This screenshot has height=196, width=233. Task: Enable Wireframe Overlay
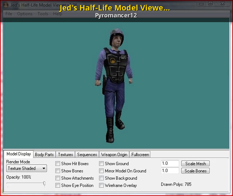point(102,185)
